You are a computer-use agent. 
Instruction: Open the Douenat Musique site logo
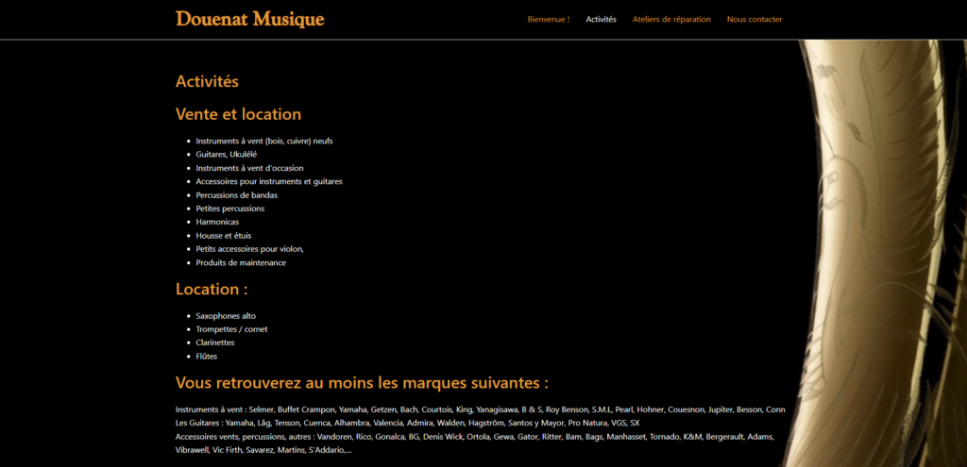coord(249,19)
